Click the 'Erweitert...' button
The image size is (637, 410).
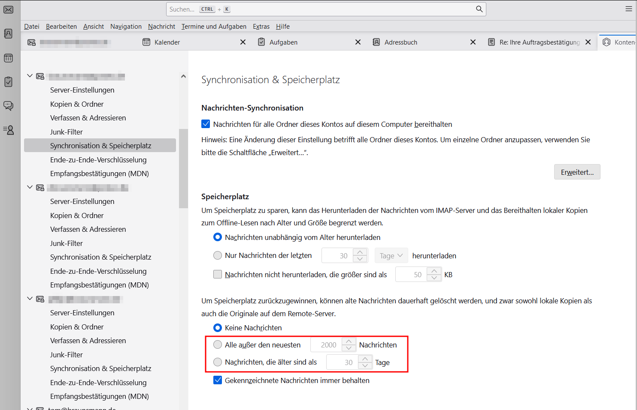(577, 172)
